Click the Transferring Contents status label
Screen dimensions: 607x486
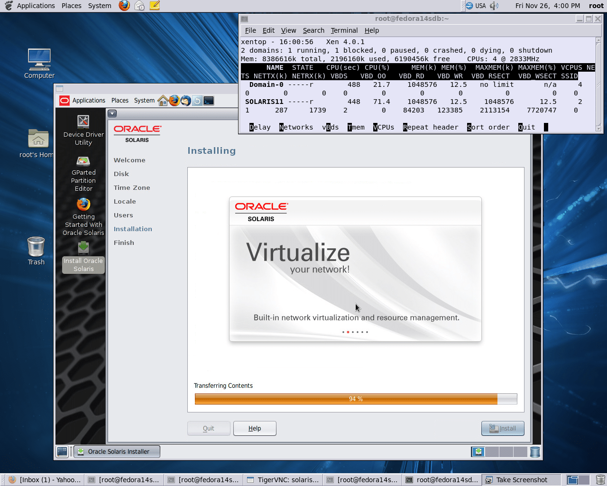coord(223,386)
